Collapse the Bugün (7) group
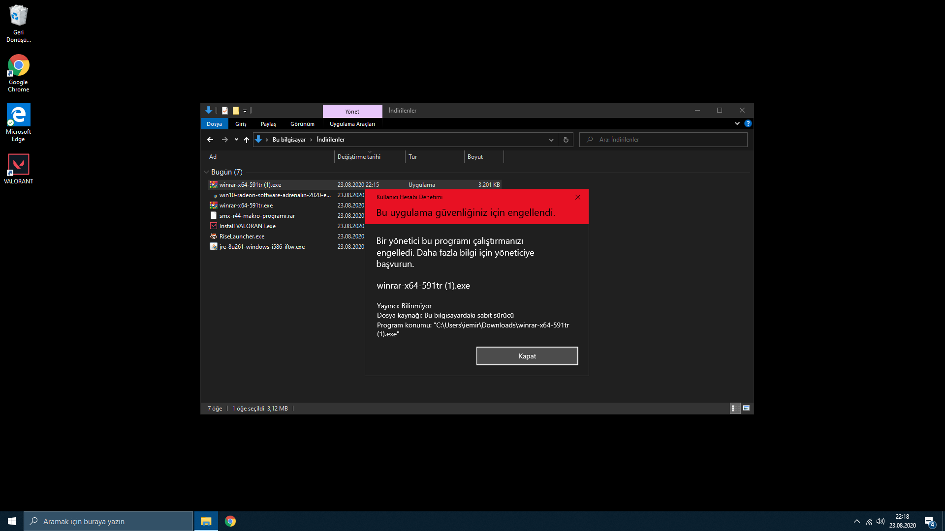The image size is (945, 531). (x=206, y=172)
